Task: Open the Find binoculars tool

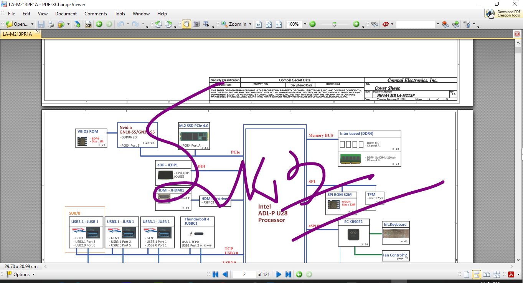Action: (x=375, y=24)
